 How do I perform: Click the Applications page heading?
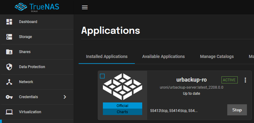(111, 30)
